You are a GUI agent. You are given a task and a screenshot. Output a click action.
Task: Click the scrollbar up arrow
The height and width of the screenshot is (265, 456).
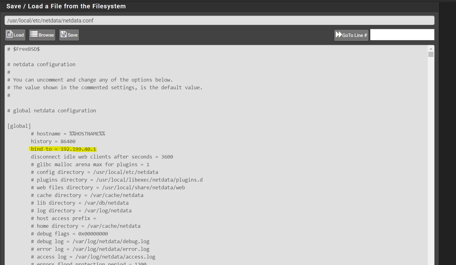431,48
